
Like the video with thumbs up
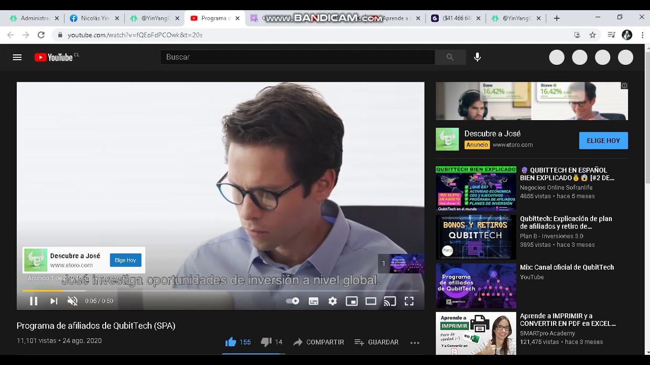coord(238,342)
